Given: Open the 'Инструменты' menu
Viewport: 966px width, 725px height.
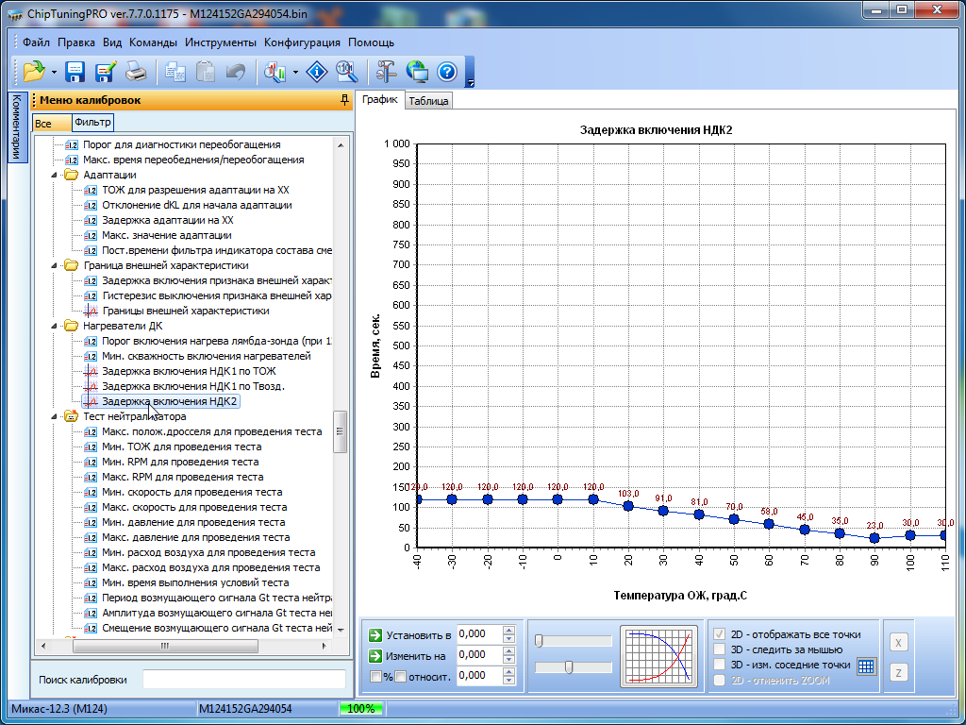Looking at the screenshot, I should 220,42.
